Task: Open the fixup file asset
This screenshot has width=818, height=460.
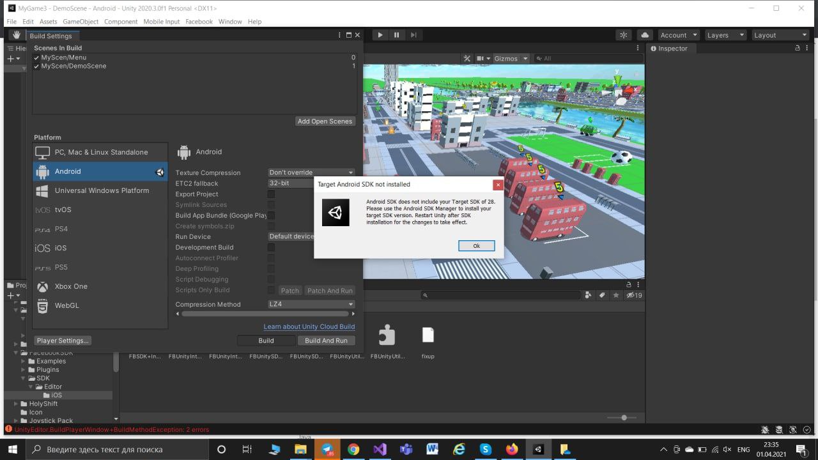Action: click(x=428, y=341)
